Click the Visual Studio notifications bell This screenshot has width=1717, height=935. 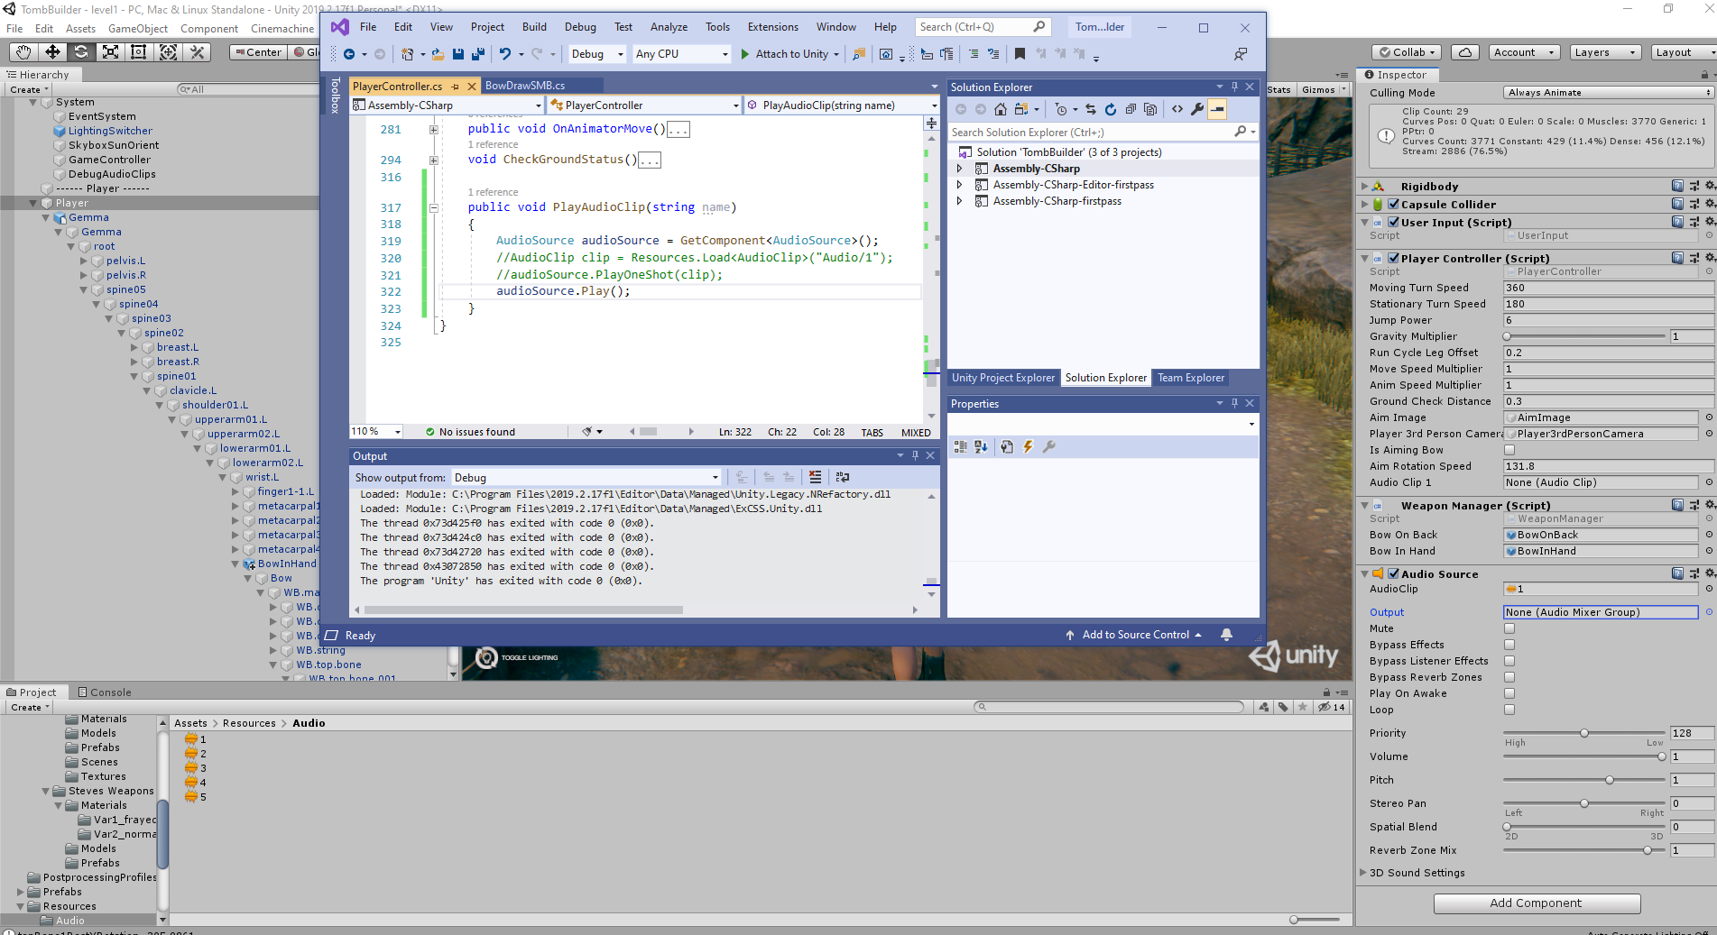[1226, 635]
